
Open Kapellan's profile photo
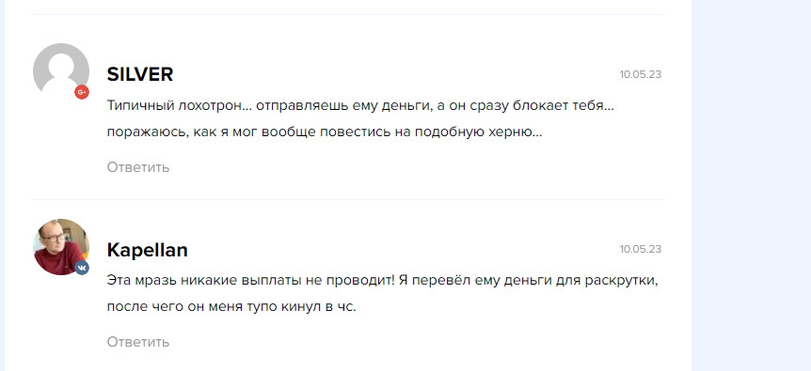[61, 247]
